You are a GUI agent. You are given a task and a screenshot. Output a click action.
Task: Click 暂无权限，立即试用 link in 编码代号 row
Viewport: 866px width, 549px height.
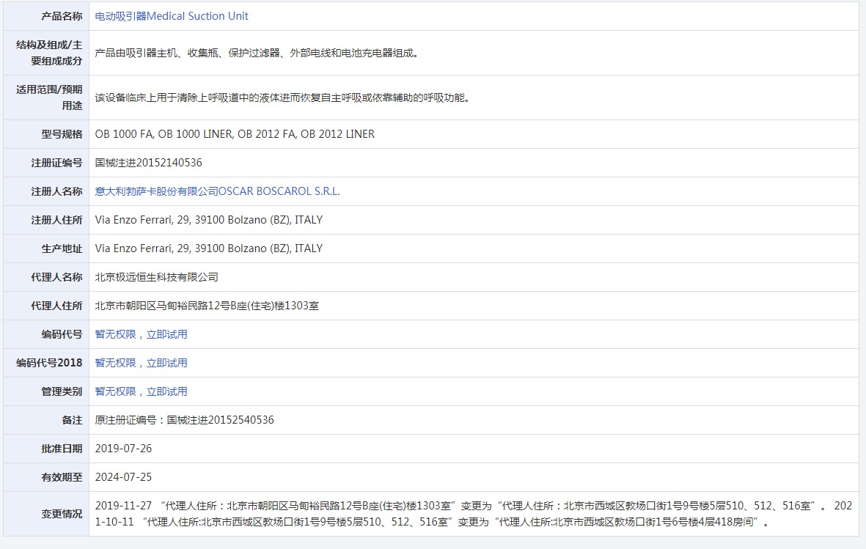[141, 334]
